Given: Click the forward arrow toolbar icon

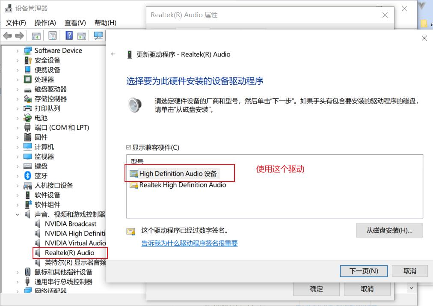Looking at the screenshot, I should coord(20,36).
